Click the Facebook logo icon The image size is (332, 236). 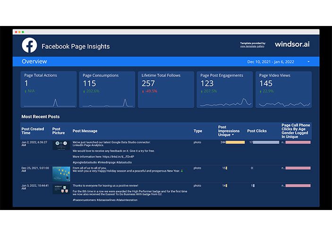(29, 45)
